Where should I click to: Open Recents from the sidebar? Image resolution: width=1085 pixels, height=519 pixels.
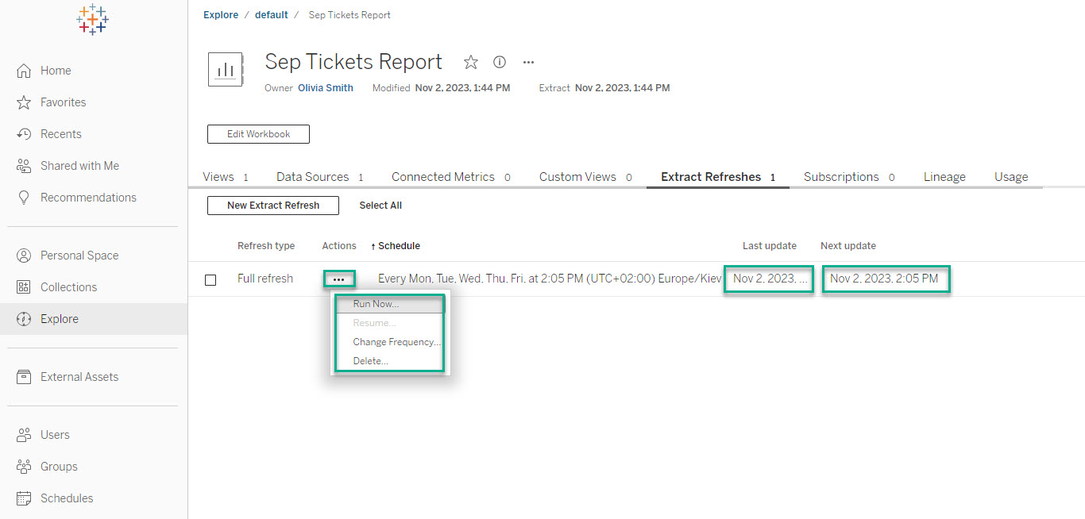(x=60, y=134)
